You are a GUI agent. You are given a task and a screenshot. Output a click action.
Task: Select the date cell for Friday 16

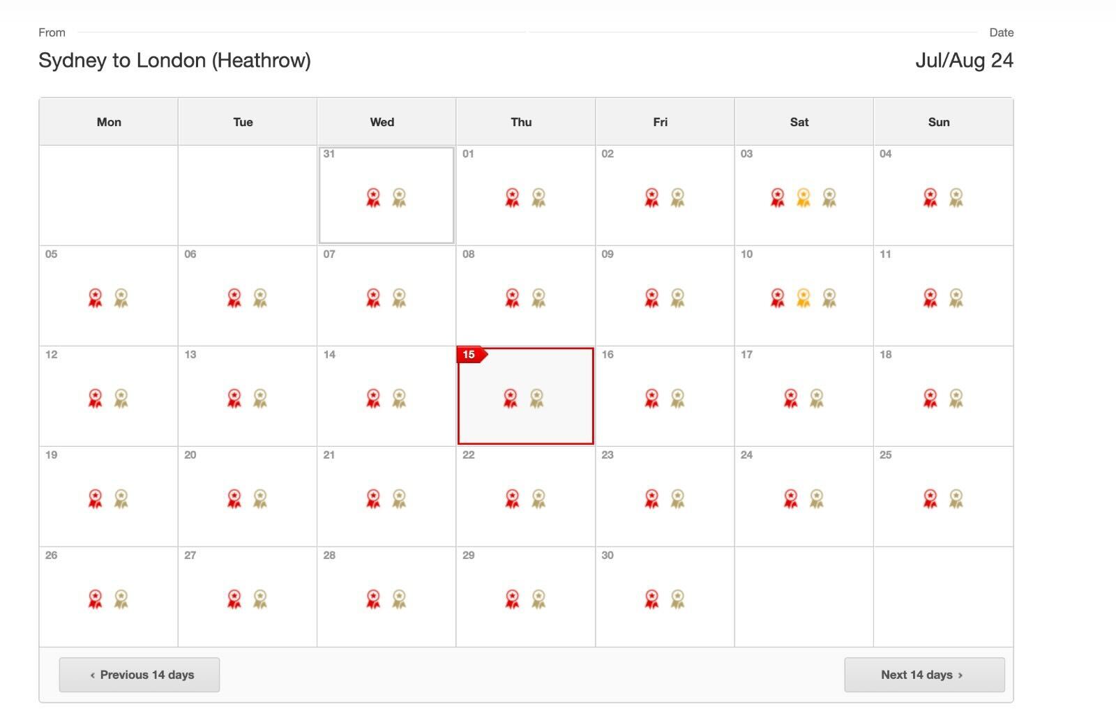[x=665, y=396]
